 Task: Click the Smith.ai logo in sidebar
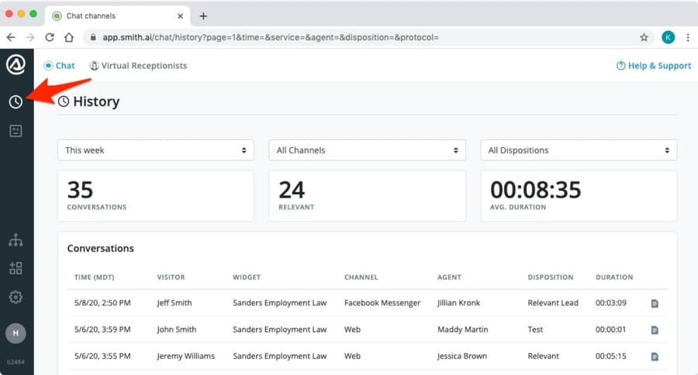[16, 65]
